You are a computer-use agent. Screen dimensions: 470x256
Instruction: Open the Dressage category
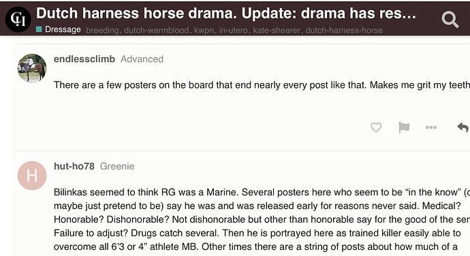[63, 29]
